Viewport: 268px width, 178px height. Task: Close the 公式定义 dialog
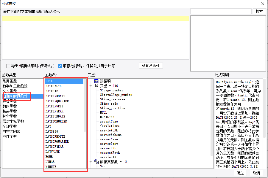pos(263,4)
